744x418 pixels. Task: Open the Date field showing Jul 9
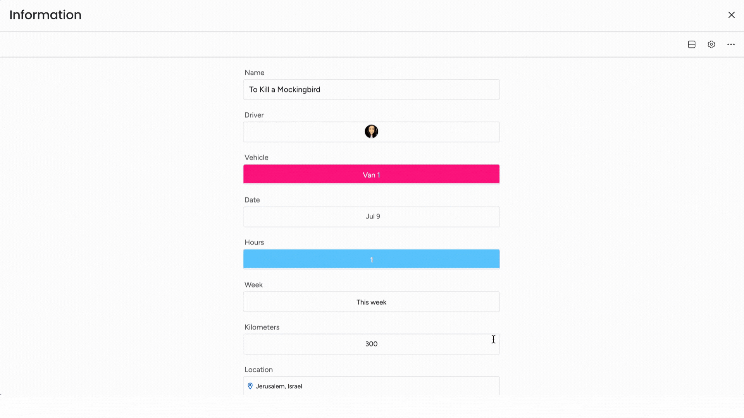372,216
